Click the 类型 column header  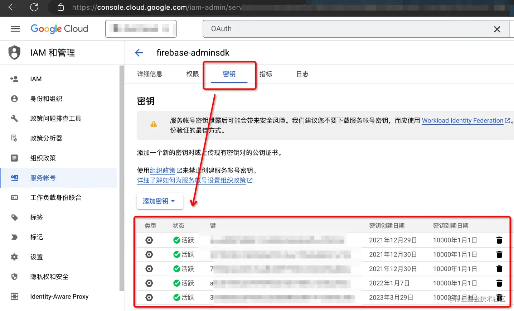(151, 226)
